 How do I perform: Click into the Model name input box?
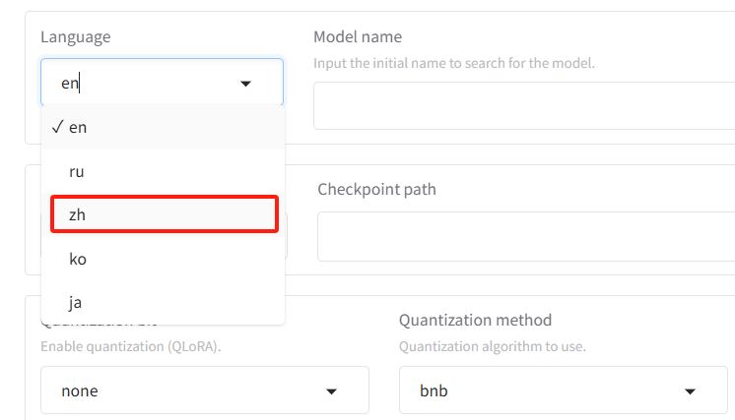pyautogui.click(x=524, y=105)
